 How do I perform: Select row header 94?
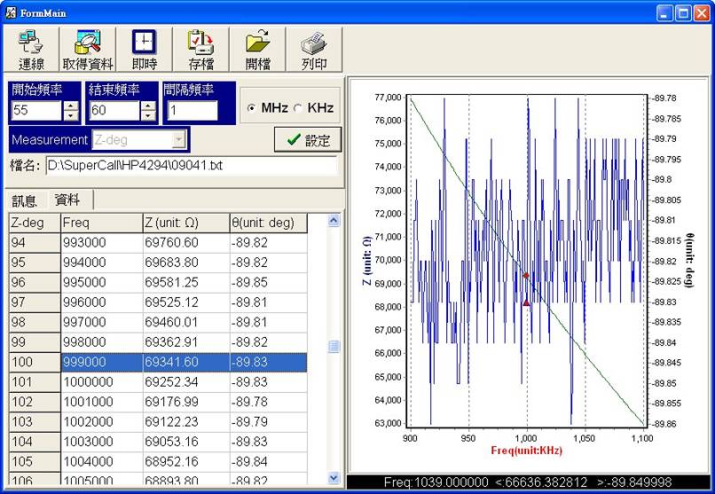(x=35, y=243)
